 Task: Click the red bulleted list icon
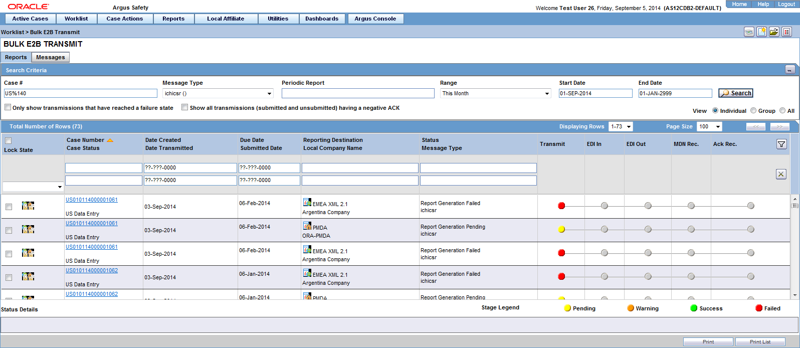tap(787, 32)
